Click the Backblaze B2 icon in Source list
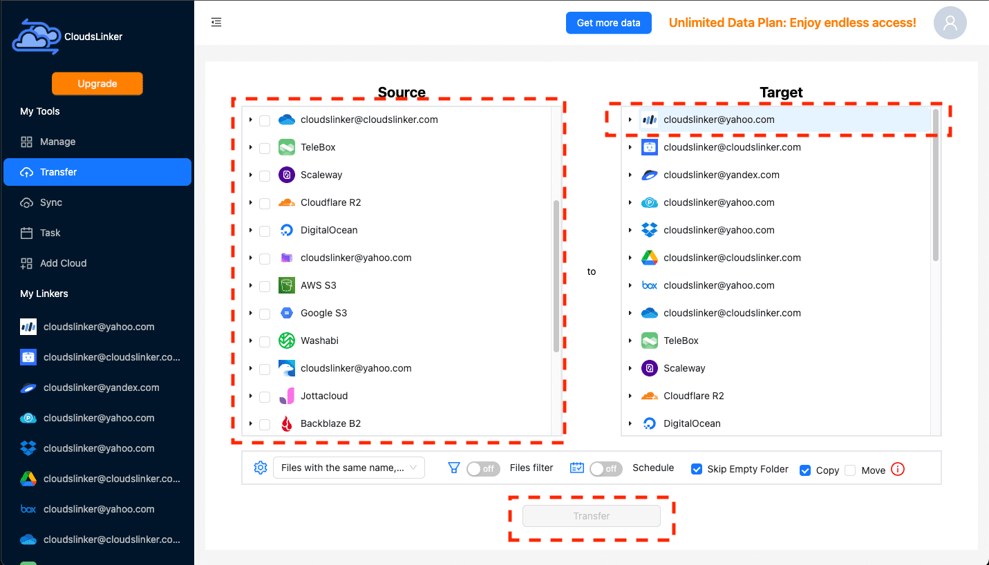This screenshot has height=565, width=989. tap(287, 423)
